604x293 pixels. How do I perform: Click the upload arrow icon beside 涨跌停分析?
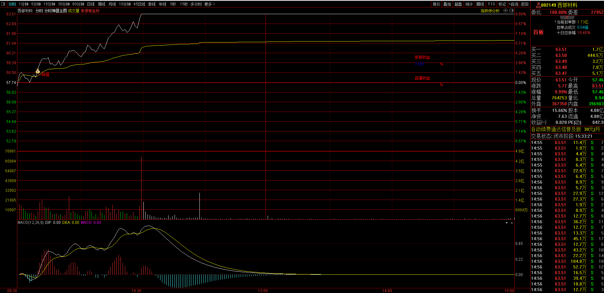506,11
